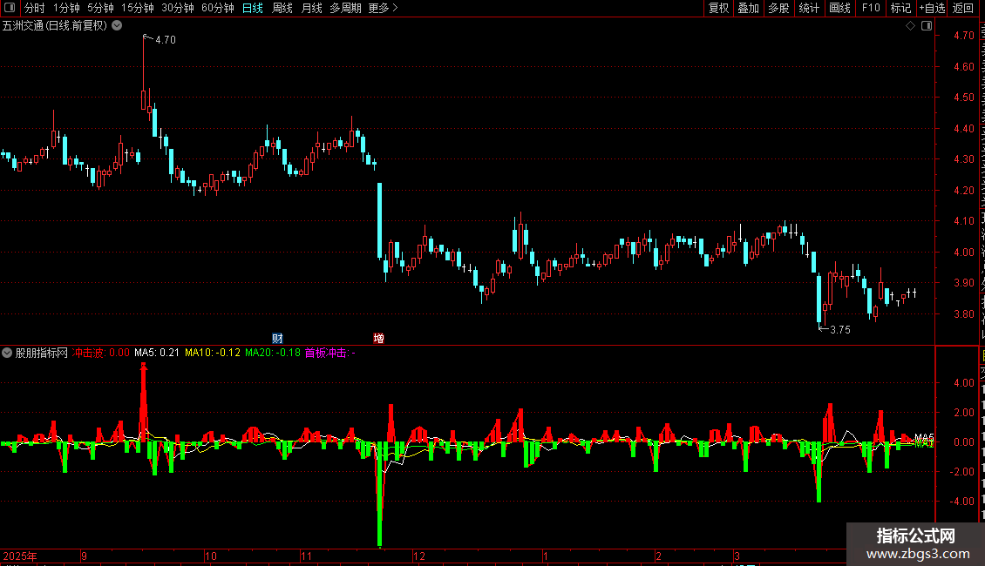This screenshot has height=566, width=985.
Task: Click the 4.50 level on price axis
Action: point(963,98)
